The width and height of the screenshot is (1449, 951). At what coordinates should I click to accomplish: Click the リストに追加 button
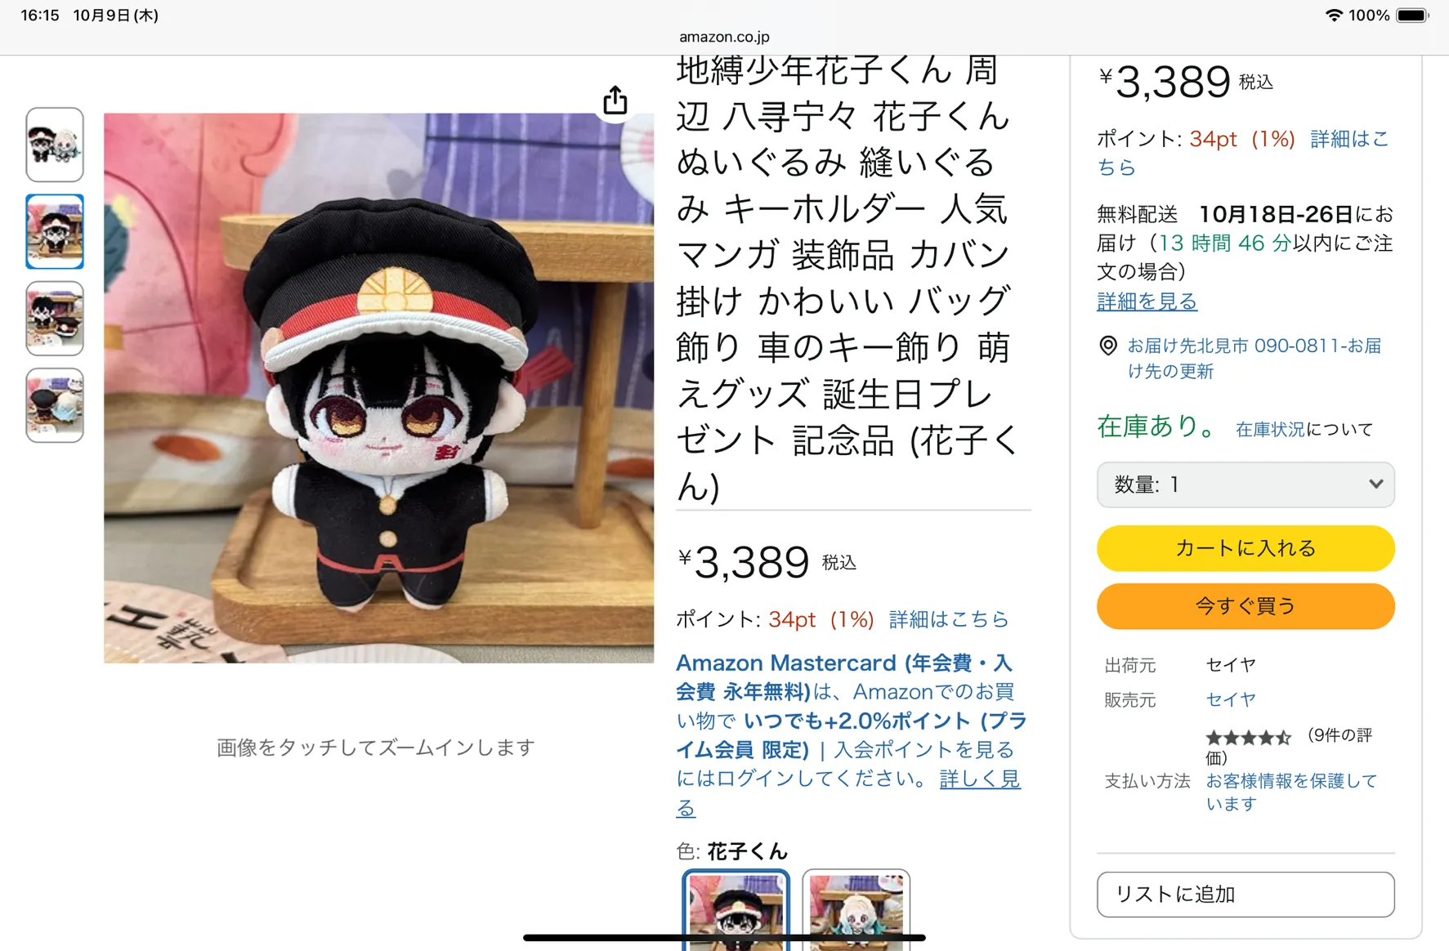click(x=1246, y=895)
